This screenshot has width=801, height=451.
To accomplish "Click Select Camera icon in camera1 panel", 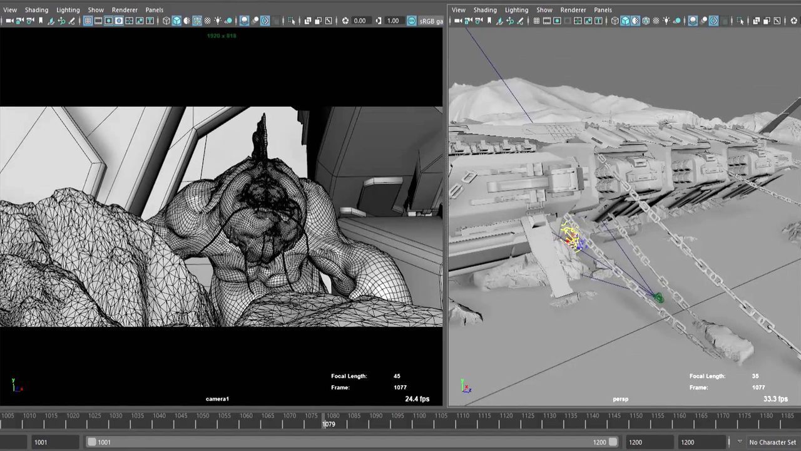I will [x=9, y=21].
